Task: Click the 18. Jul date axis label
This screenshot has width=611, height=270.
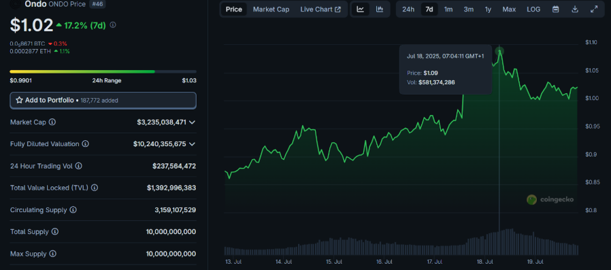Action: tap(485, 262)
